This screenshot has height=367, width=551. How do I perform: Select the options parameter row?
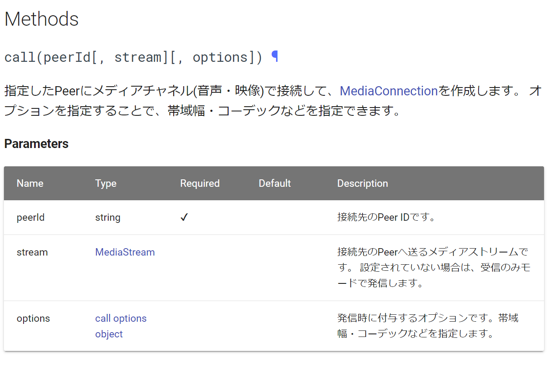pos(33,318)
